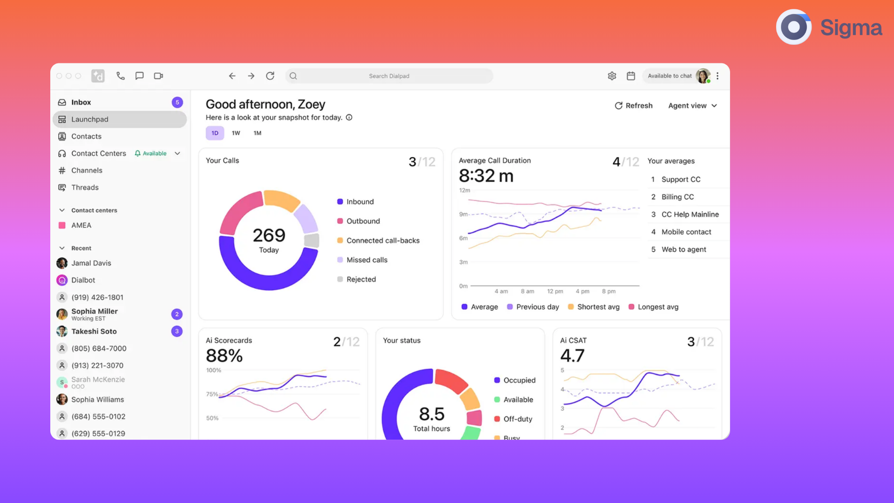Select CC Help Mainline average
This screenshot has height=503, width=894.
tap(688, 215)
